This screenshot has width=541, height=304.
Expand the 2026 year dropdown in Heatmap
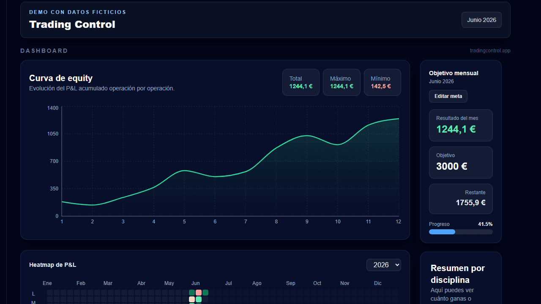tap(383, 265)
